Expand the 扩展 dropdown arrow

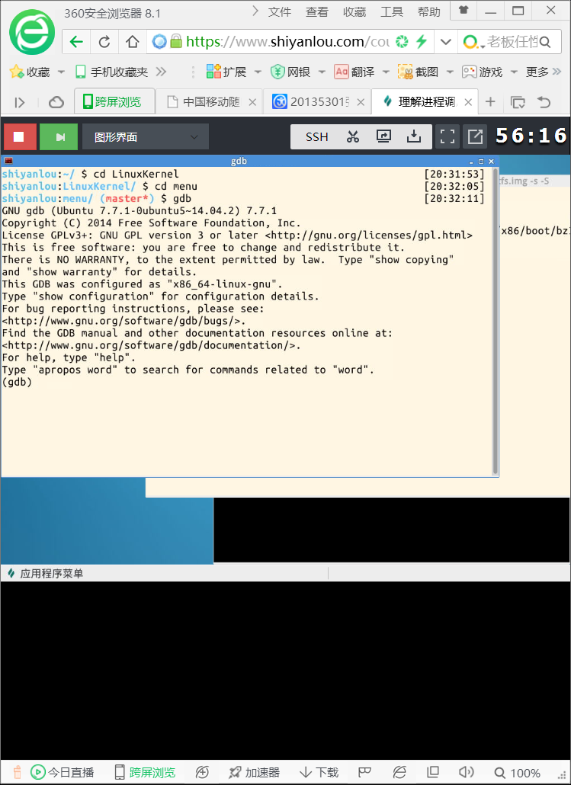(x=258, y=72)
